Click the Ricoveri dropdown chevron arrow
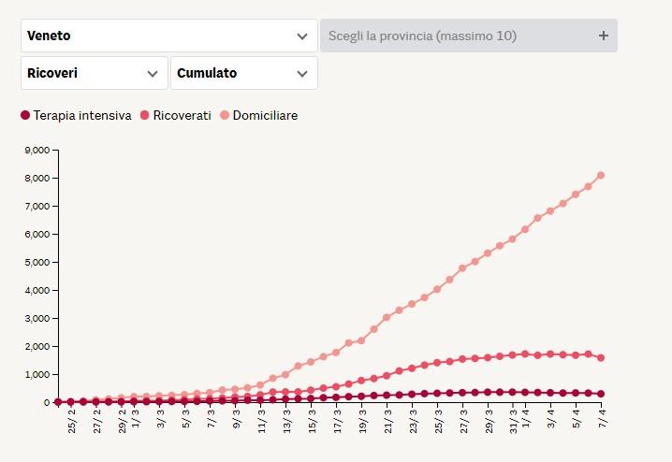The image size is (672, 462). pos(153,73)
